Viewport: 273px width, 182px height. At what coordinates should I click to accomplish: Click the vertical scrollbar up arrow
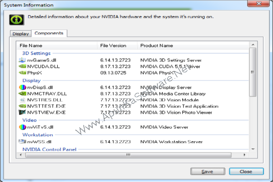pyautogui.click(x=253, y=45)
